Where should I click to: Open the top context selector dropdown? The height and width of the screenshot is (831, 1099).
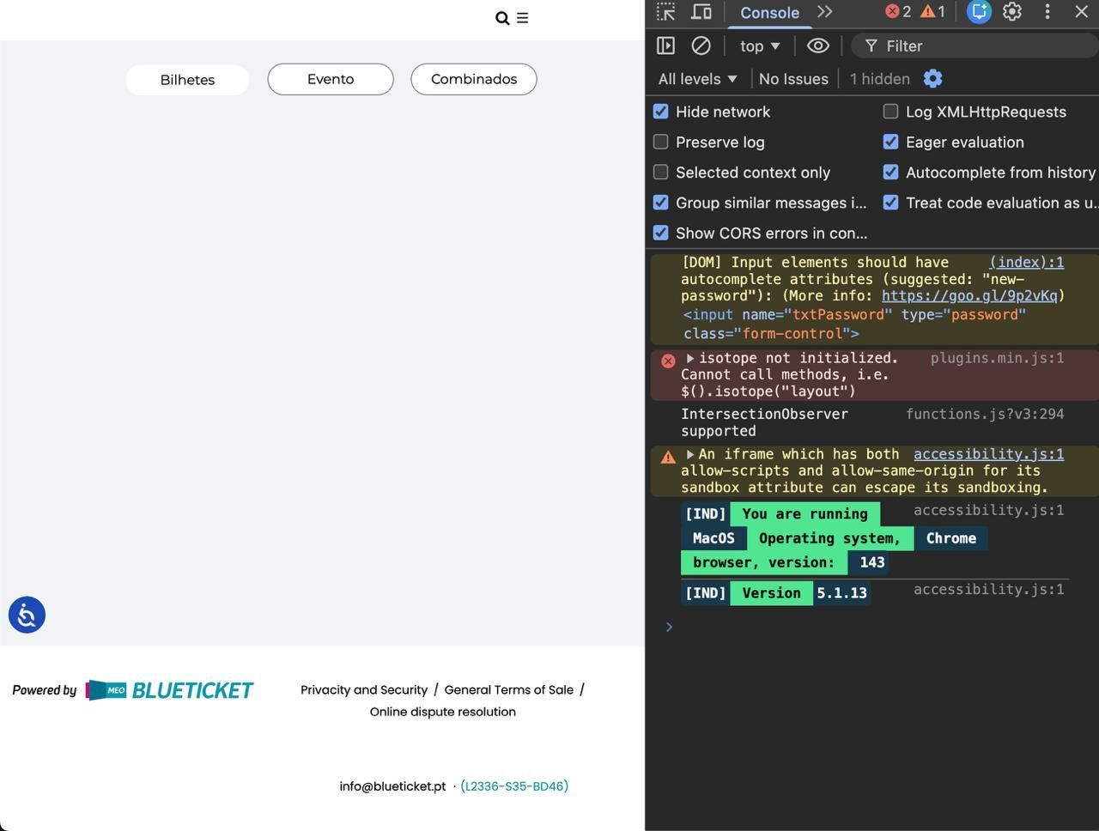tap(760, 46)
